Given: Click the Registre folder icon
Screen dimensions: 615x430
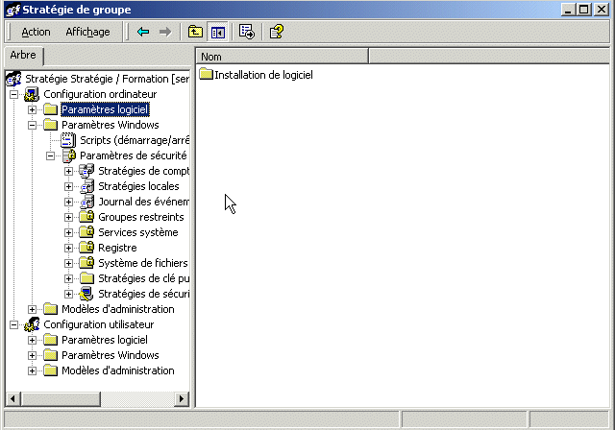Looking at the screenshot, I should (86, 247).
